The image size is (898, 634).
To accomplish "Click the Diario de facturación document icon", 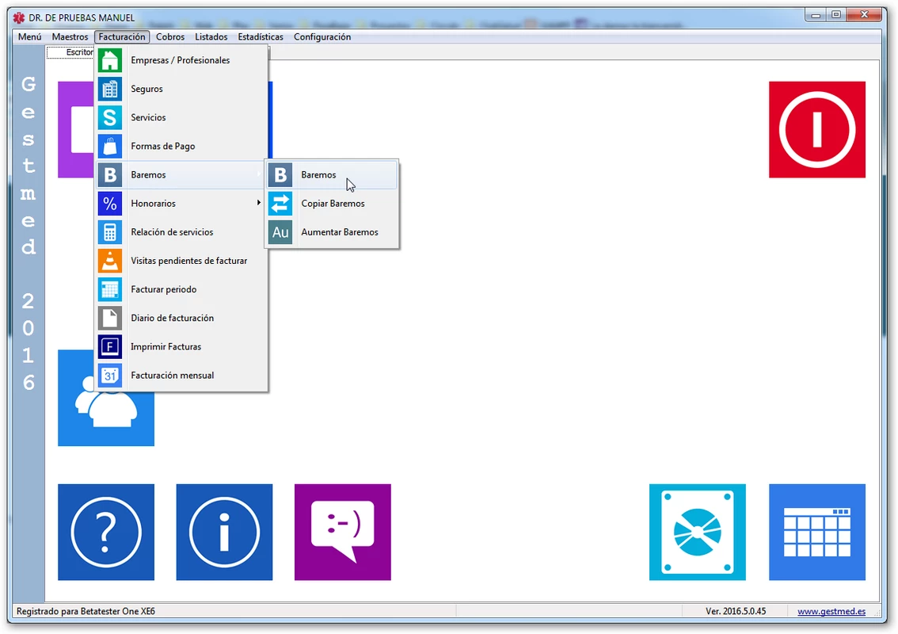I will (x=109, y=318).
